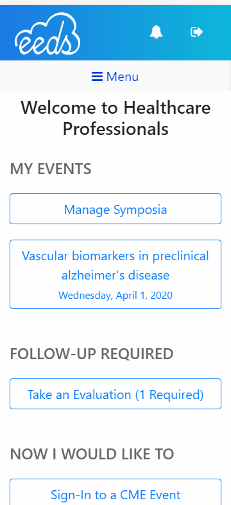Click the Welcome to Healthcare Professionals title
The width and height of the screenshot is (231, 505).
point(116,118)
